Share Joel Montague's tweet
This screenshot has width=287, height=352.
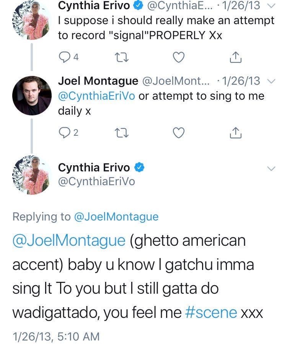pyautogui.click(x=235, y=133)
